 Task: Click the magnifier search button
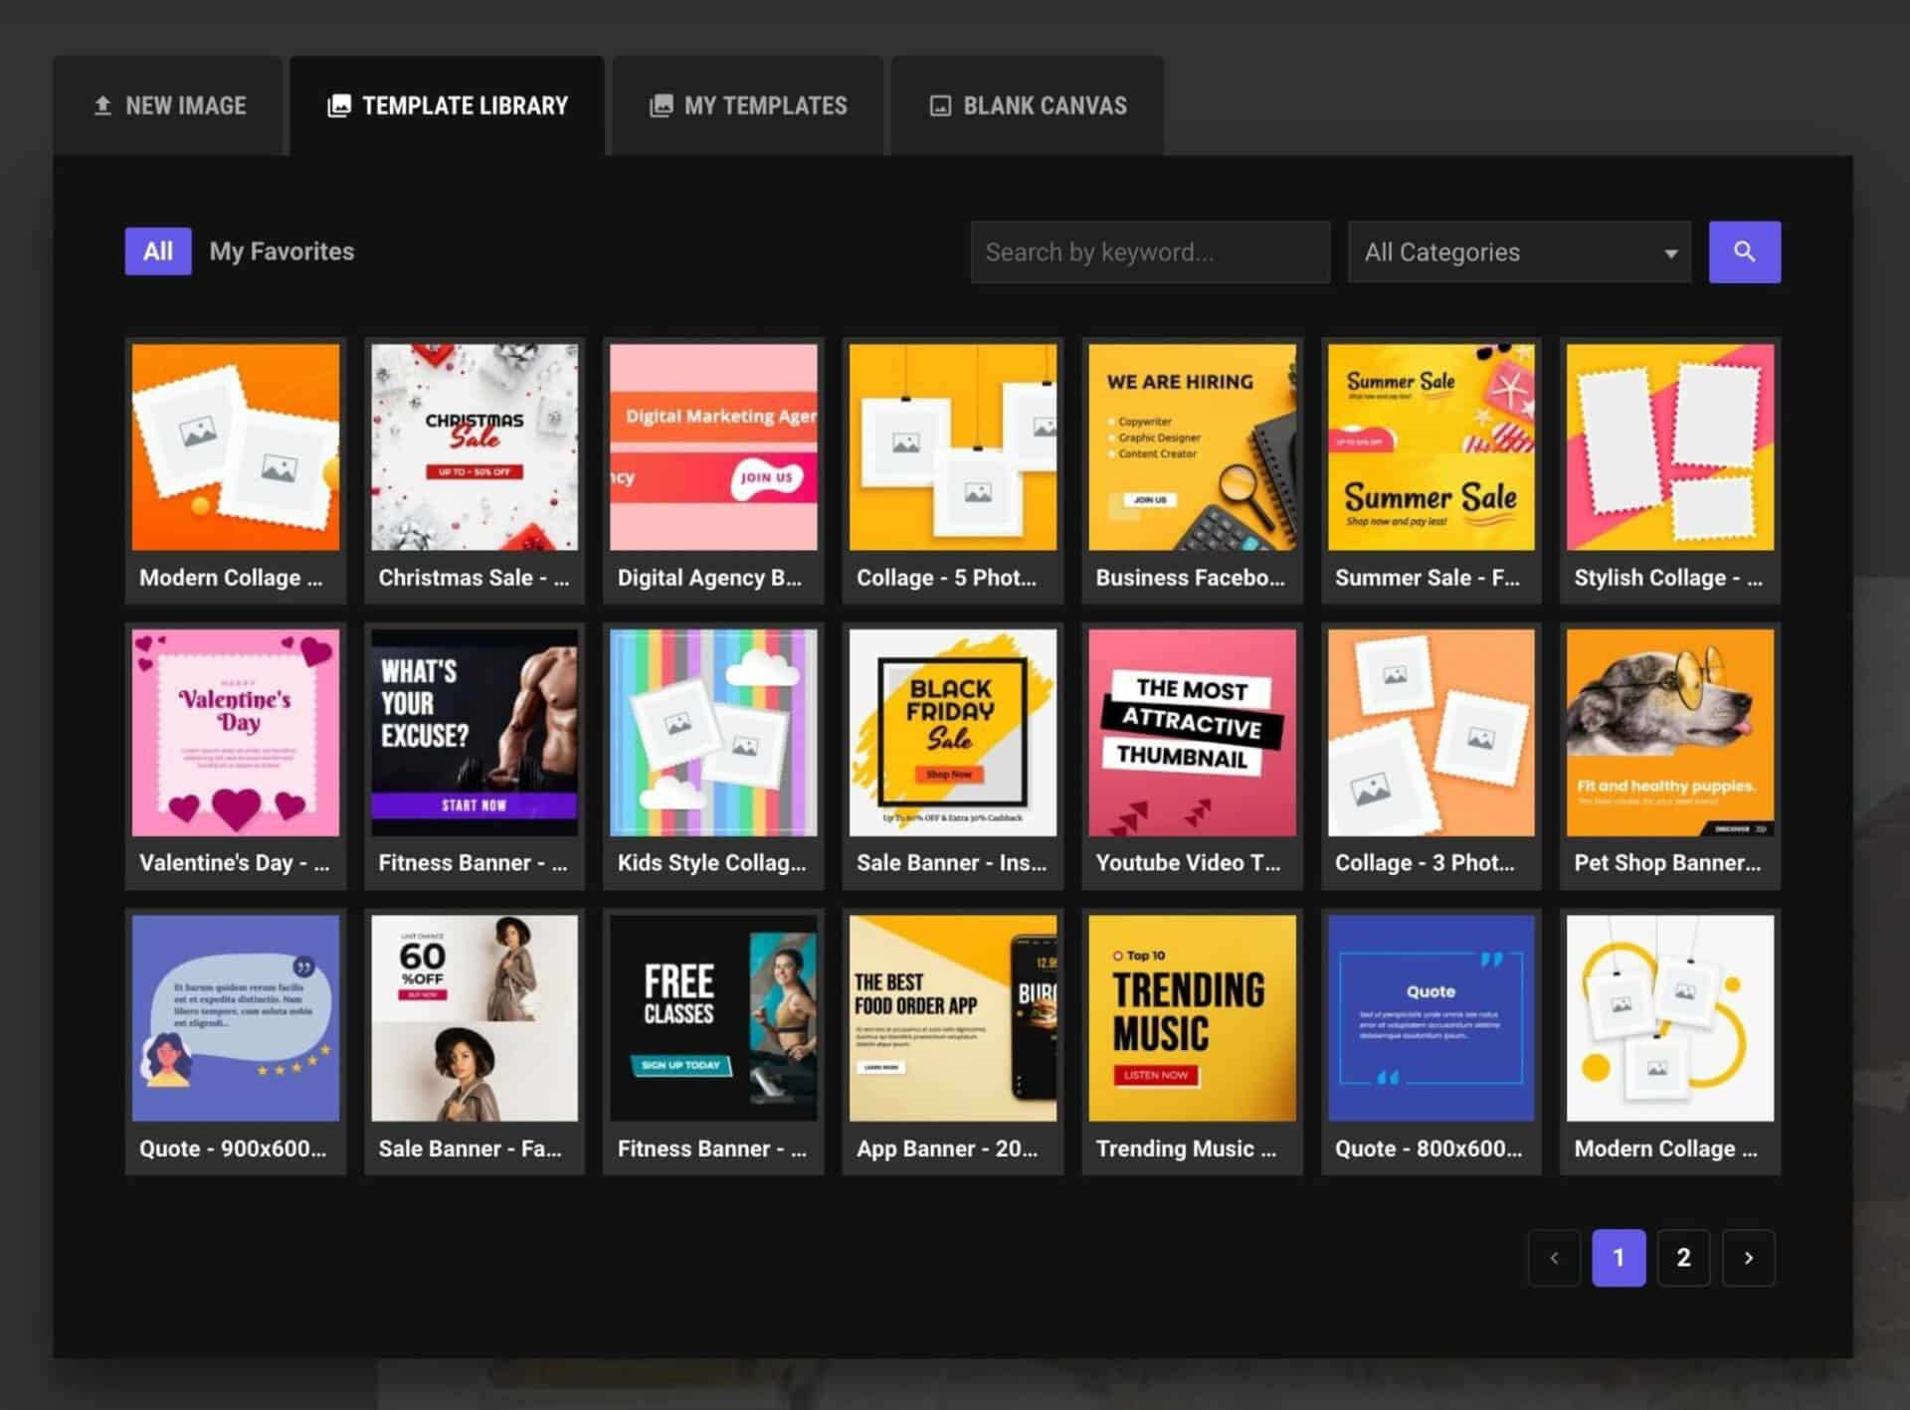coord(1744,252)
